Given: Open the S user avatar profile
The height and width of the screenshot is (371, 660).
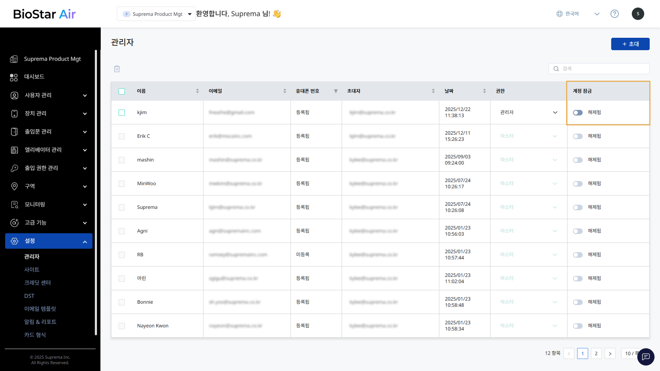Looking at the screenshot, I should point(638,14).
